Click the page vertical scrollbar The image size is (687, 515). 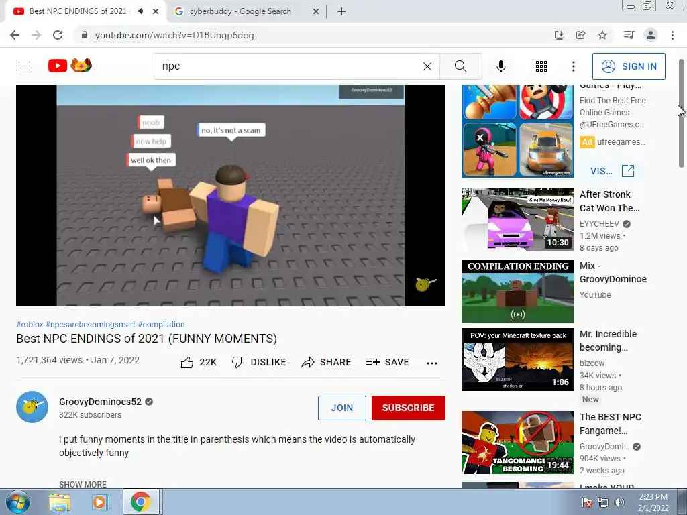pyautogui.click(x=682, y=113)
